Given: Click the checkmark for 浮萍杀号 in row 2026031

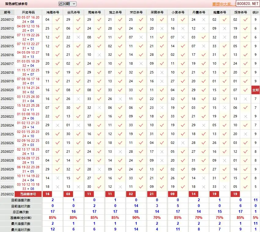Looking at the screenshot, I should coord(245,187).
